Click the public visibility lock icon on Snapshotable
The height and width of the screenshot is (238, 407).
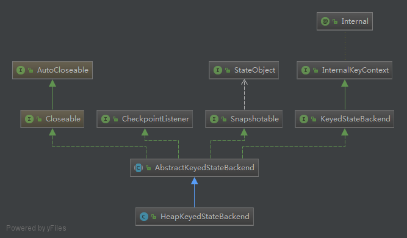[224, 119]
